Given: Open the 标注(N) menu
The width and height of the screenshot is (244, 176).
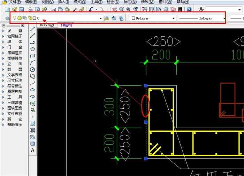Looking at the screenshot, I should 130,2.
